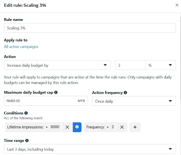The image size is (181, 155).
Task: Expand the Once daily frequency dropdown
Action: click(x=134, y=101)
